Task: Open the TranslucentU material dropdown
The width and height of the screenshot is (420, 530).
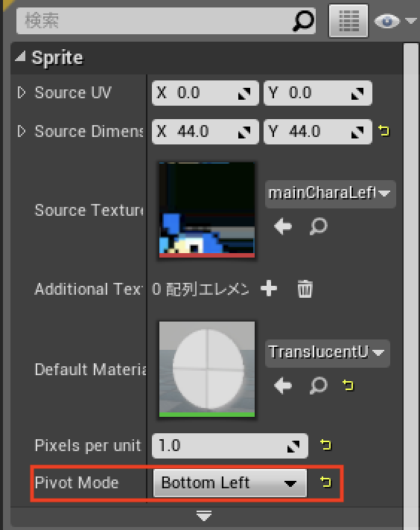Action: click(x=328, y=353)
